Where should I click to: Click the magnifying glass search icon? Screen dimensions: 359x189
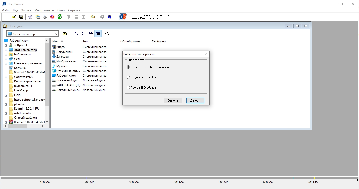point(107,34)
